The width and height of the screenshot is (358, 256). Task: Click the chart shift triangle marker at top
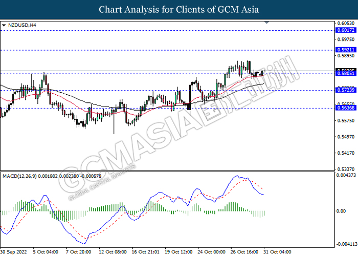coord(266,23)
